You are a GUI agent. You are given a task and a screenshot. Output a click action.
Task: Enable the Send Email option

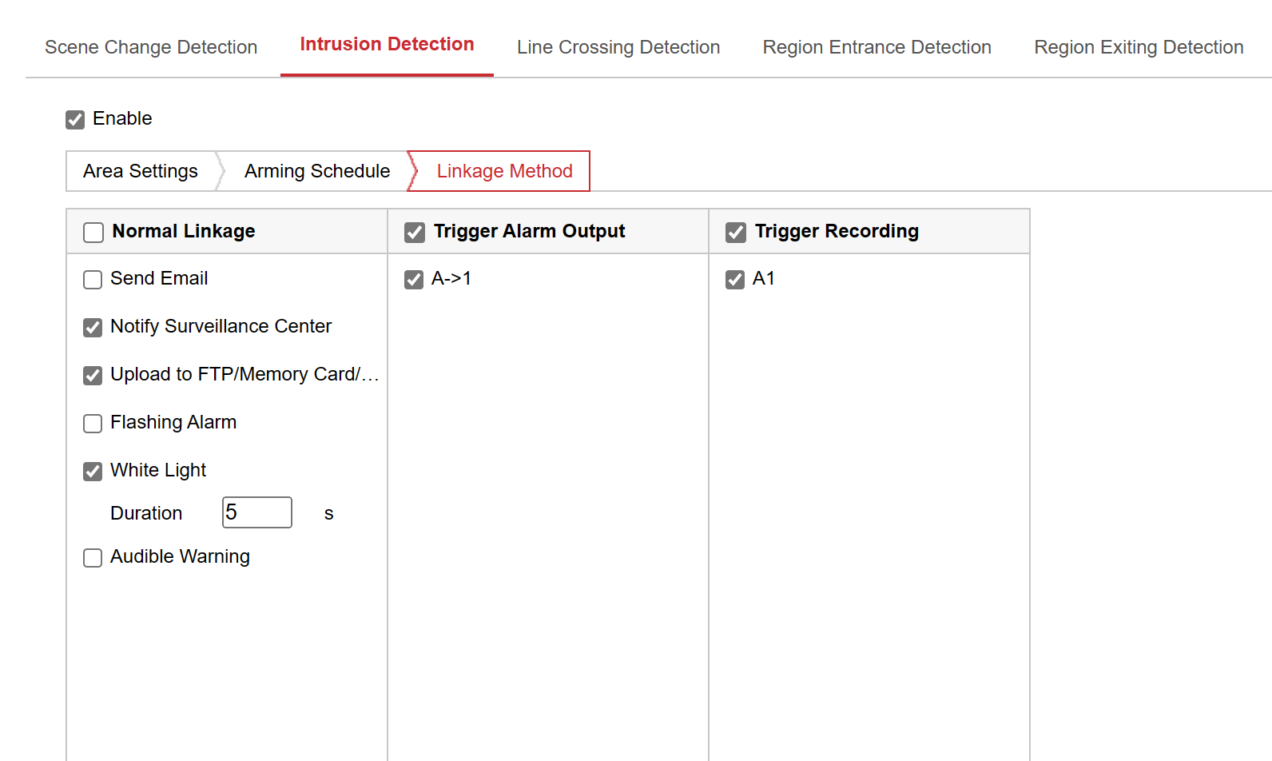tap(93, 280)
